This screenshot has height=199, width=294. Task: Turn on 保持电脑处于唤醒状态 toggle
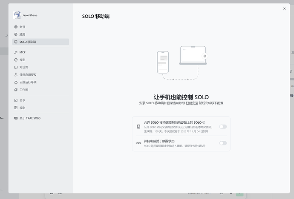(x=223, y=143)
